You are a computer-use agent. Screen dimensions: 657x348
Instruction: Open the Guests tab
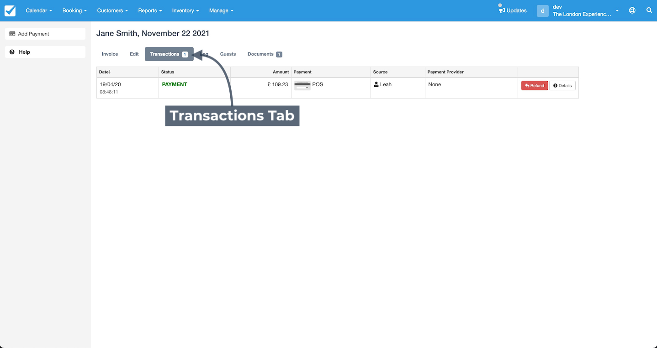(228, 54)
